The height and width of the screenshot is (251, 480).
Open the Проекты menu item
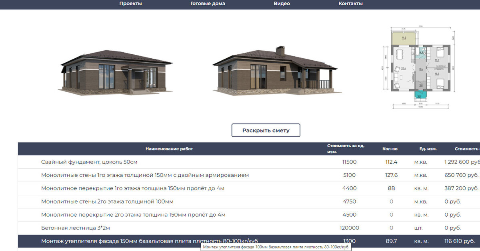[x=130, y=4]
